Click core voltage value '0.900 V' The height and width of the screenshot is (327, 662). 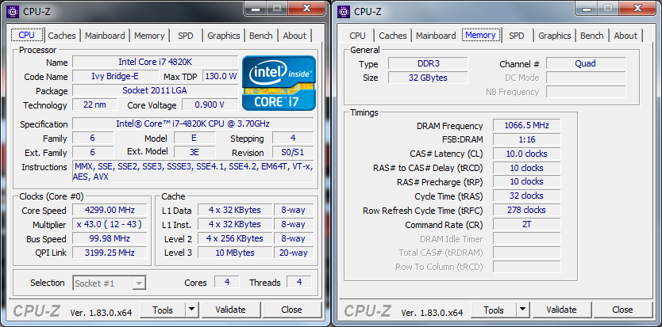click(210, 105)
